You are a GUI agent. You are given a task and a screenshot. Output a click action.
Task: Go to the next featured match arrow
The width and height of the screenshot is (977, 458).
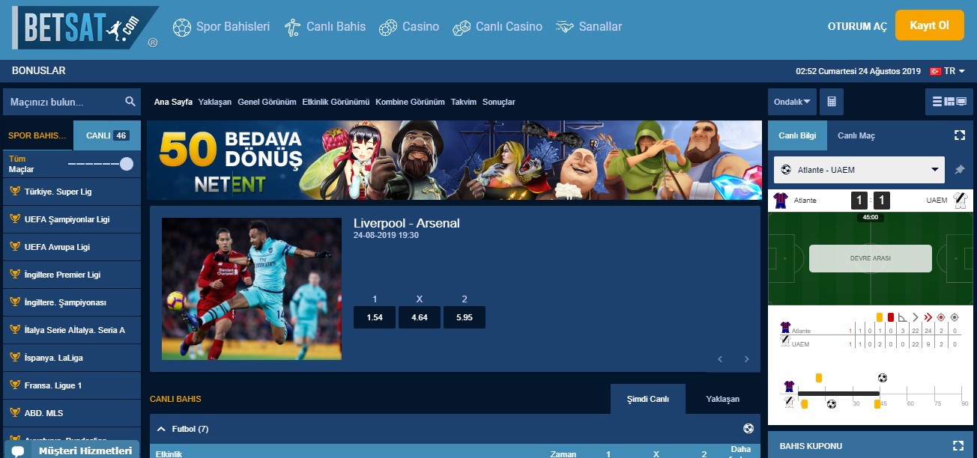746,359
